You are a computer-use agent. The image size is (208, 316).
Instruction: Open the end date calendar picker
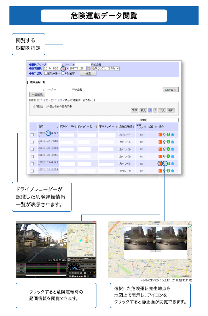(x=89, y=69)
